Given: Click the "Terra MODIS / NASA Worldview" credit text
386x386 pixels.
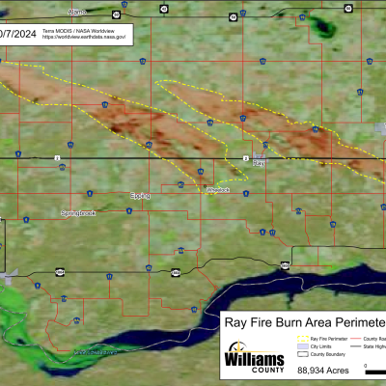Looking at the screenshot, I should (78, 31).
